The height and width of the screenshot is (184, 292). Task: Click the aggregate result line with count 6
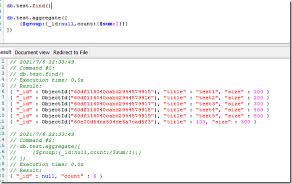(56, 176)
